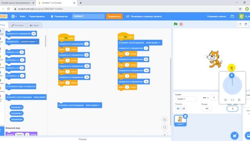Toggle the направление checkbox
250x141 pixels.
[x=7, y=119]
